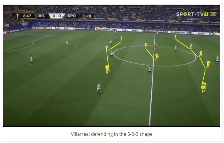
Task: Click the AMSTEL advertising board
Action: [x=40, y=28]
